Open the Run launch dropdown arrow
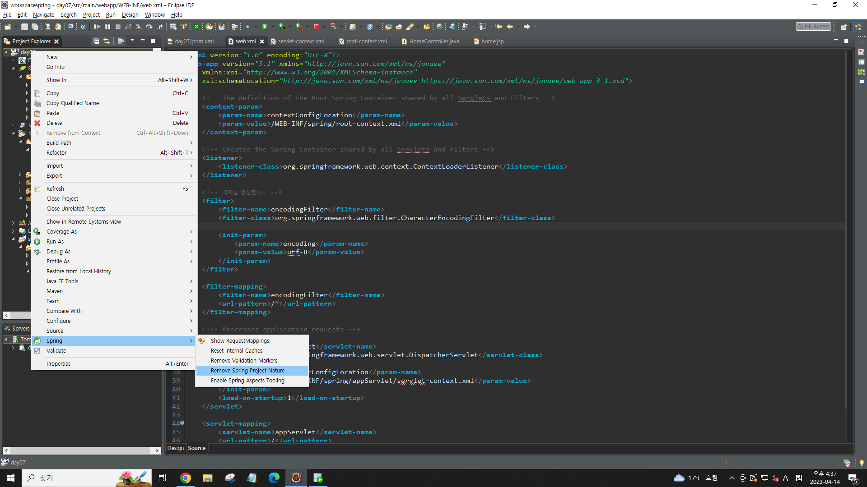 point(273,27)
